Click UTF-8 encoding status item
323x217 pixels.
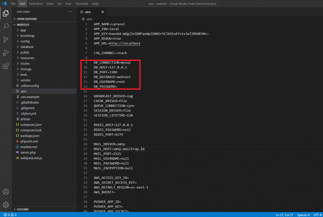317,215
